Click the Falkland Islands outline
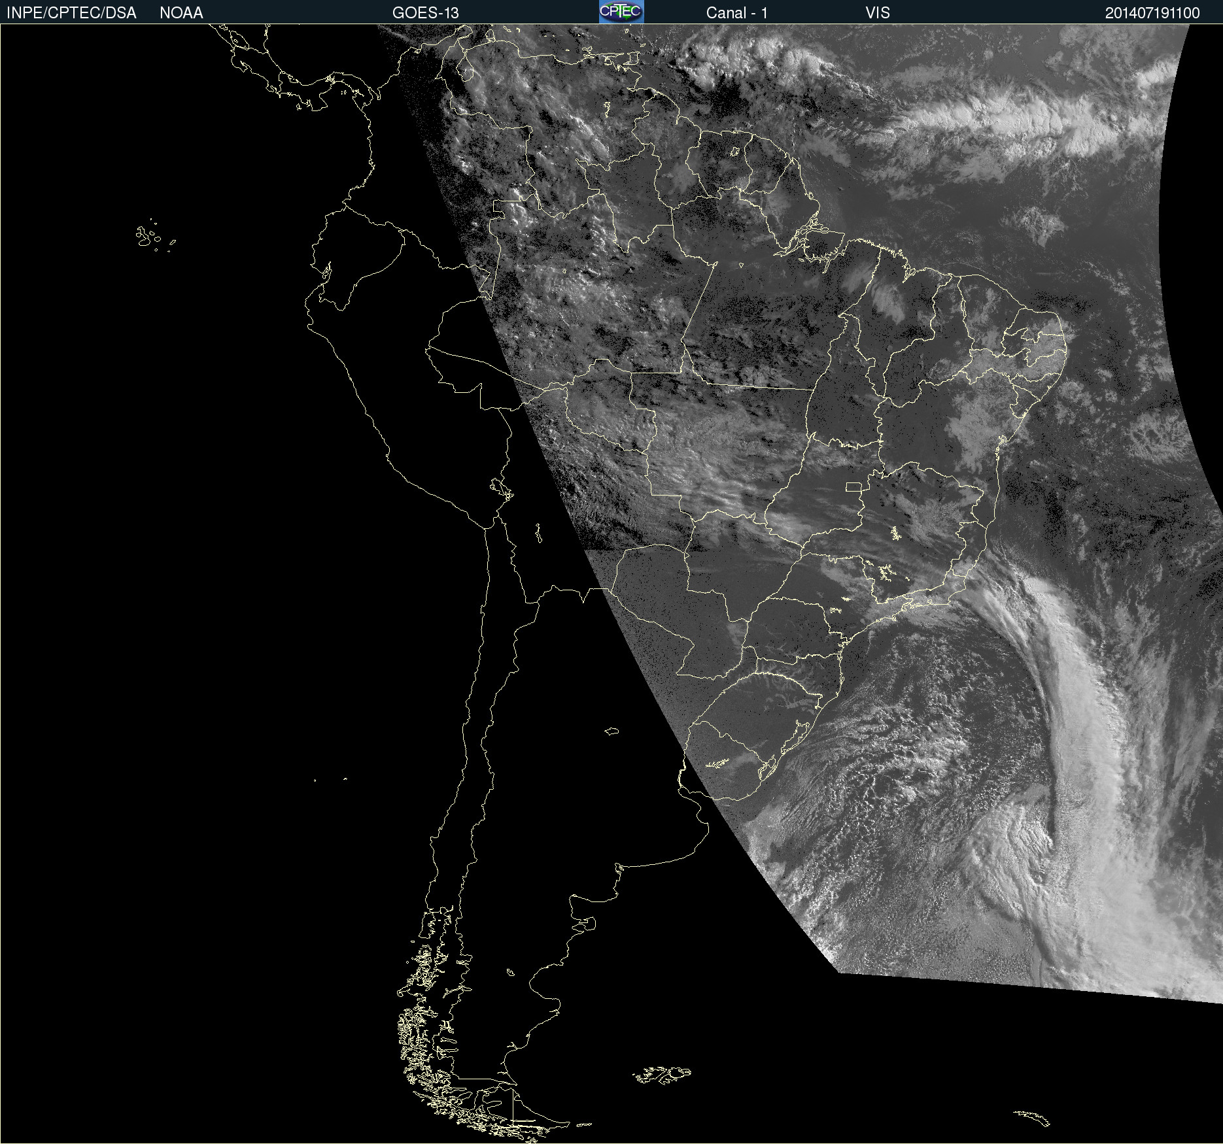 662,1075
